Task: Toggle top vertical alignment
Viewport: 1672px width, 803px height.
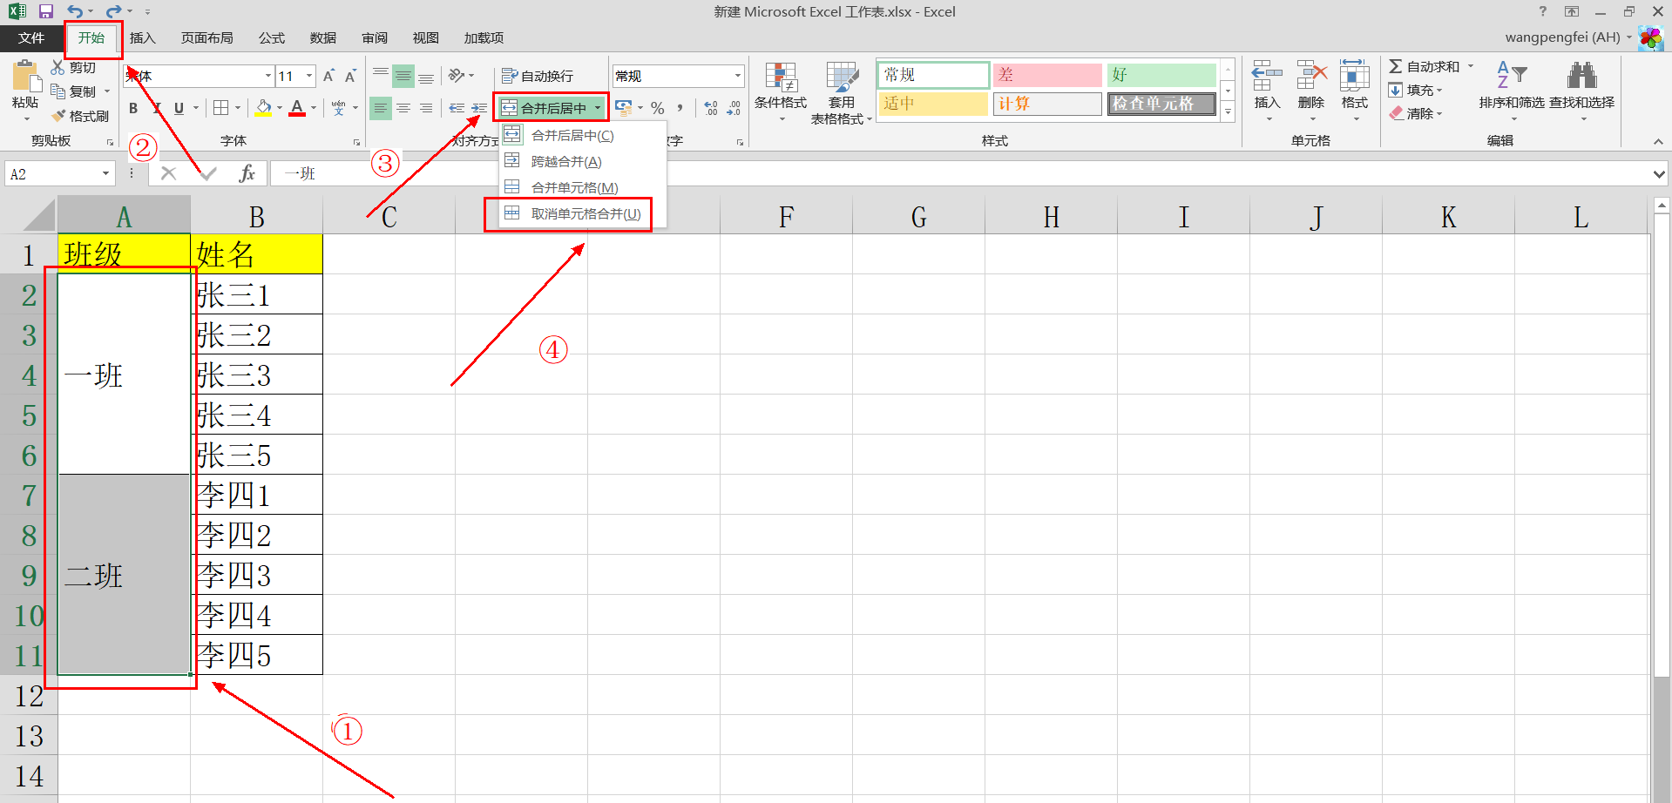Action: [x=381, y=76]
